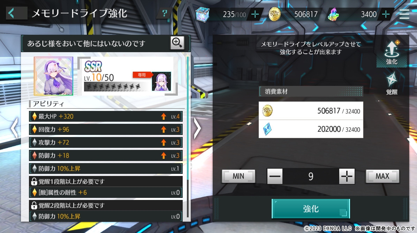Set level count to MAX

[x=382, y=176]
